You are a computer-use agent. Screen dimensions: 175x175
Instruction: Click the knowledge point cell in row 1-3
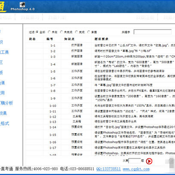[77, 56]
